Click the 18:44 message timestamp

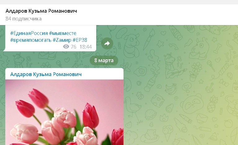(85, 47)
